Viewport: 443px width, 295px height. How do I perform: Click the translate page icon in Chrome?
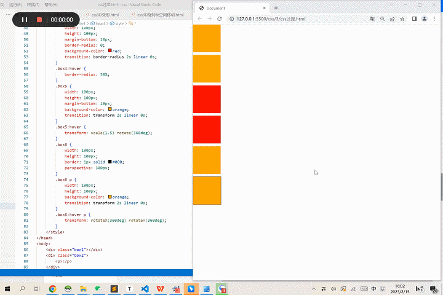point(372,19)
